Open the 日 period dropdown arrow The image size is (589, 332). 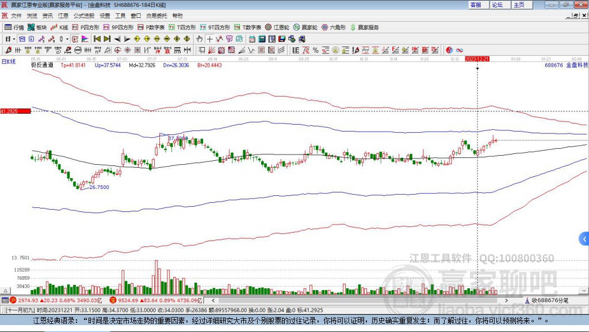coord(13,39)
